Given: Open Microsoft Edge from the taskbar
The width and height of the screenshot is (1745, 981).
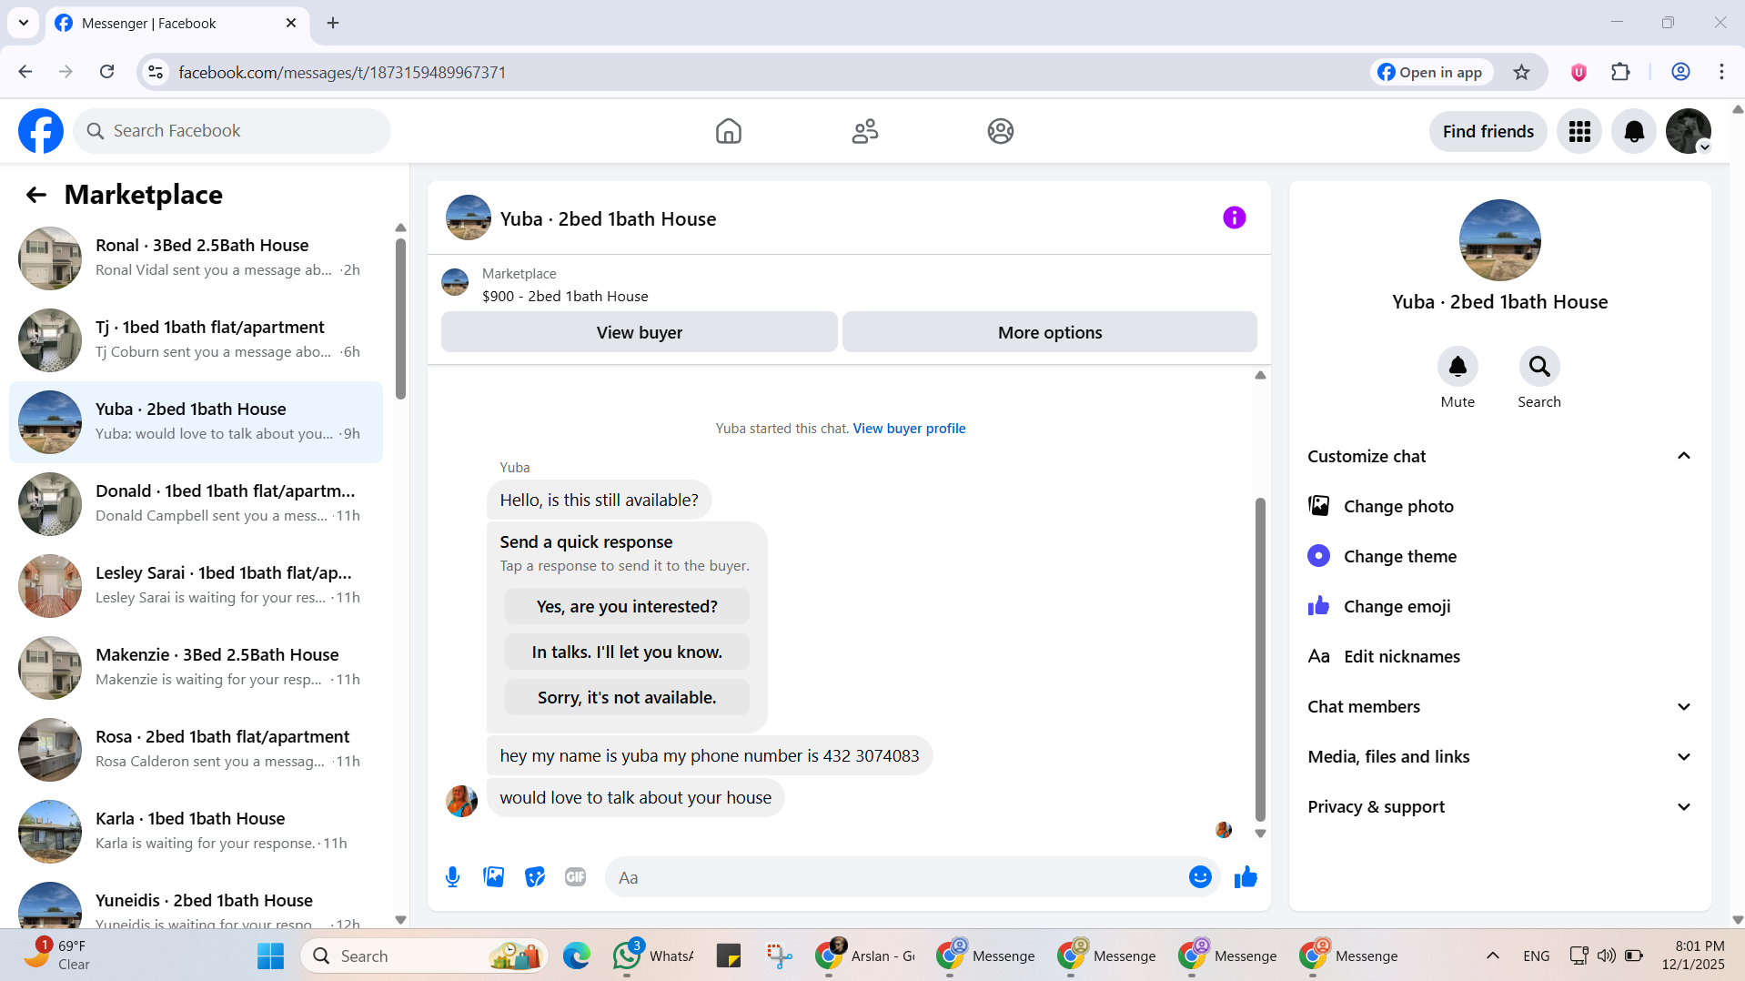Looking at the screenshot, I should (576, 956).
